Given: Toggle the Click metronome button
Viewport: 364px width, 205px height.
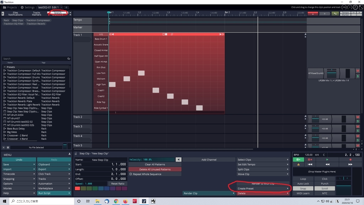Looking at the screenshot, I should pos(325,179).
